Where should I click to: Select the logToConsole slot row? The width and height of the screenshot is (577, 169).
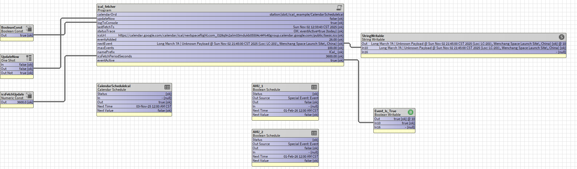[220, 23]
